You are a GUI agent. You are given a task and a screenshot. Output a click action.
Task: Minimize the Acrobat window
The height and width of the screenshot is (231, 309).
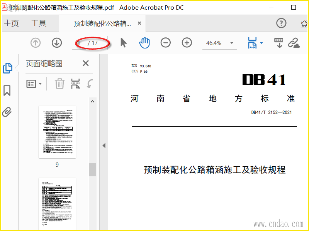271,7
